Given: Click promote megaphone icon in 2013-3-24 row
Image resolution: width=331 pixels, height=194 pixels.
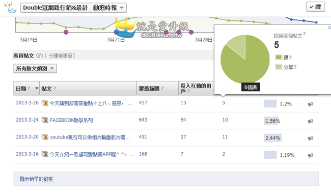Looking at the screenshot, I should click(310, 121).
